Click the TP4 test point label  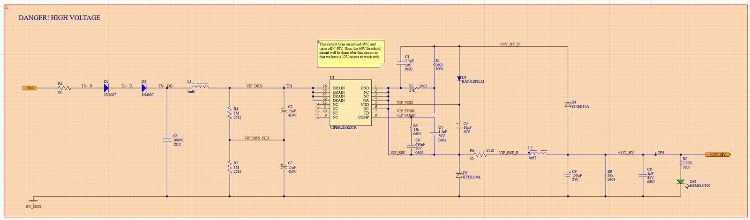coord(661,153)
